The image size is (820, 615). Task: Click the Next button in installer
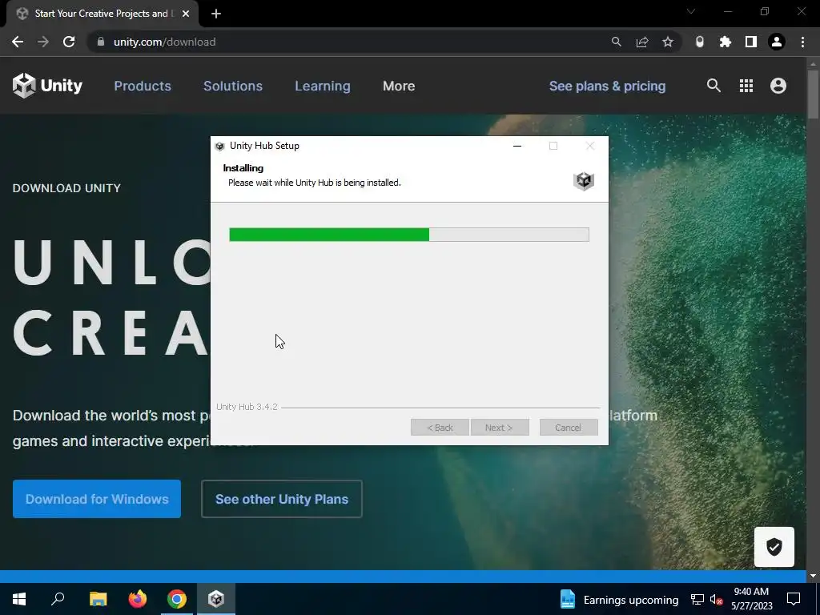pyautogui.click(x=500, y=428)
